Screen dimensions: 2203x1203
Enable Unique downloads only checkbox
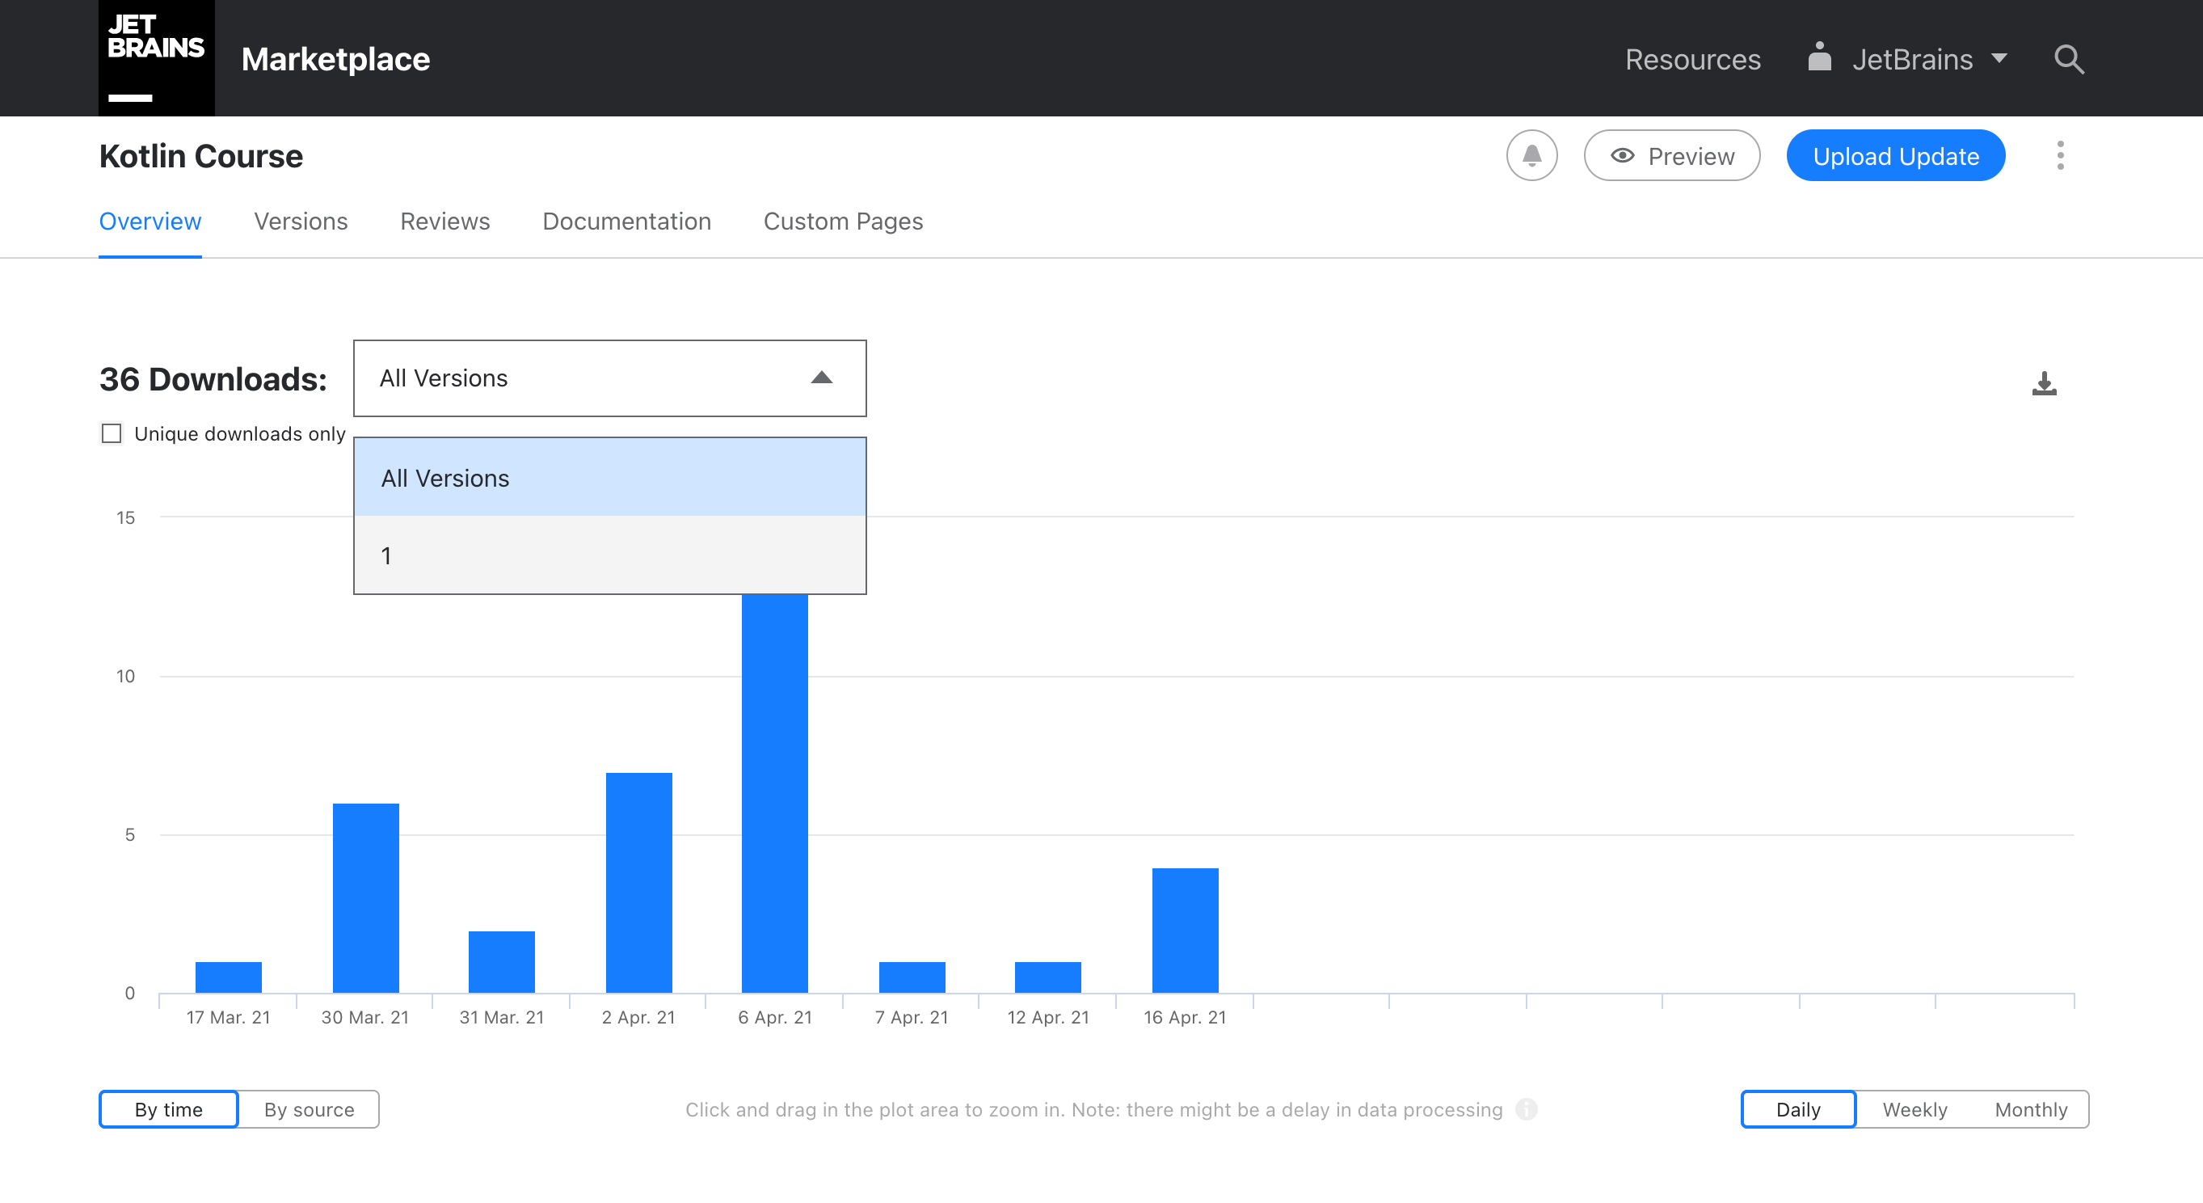(112, 433)
